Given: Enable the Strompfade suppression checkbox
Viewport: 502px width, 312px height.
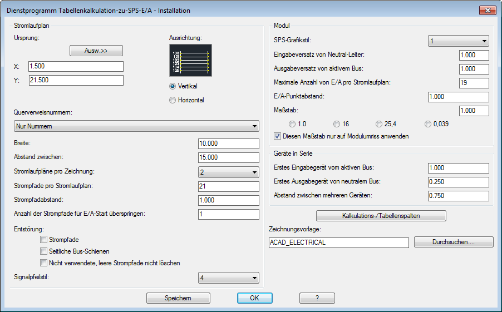Looking at the screenshot, I should click(43, 239).
